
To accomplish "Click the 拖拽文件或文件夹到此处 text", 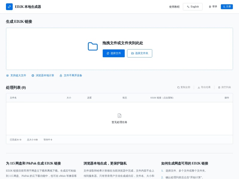I will point(123,43).
